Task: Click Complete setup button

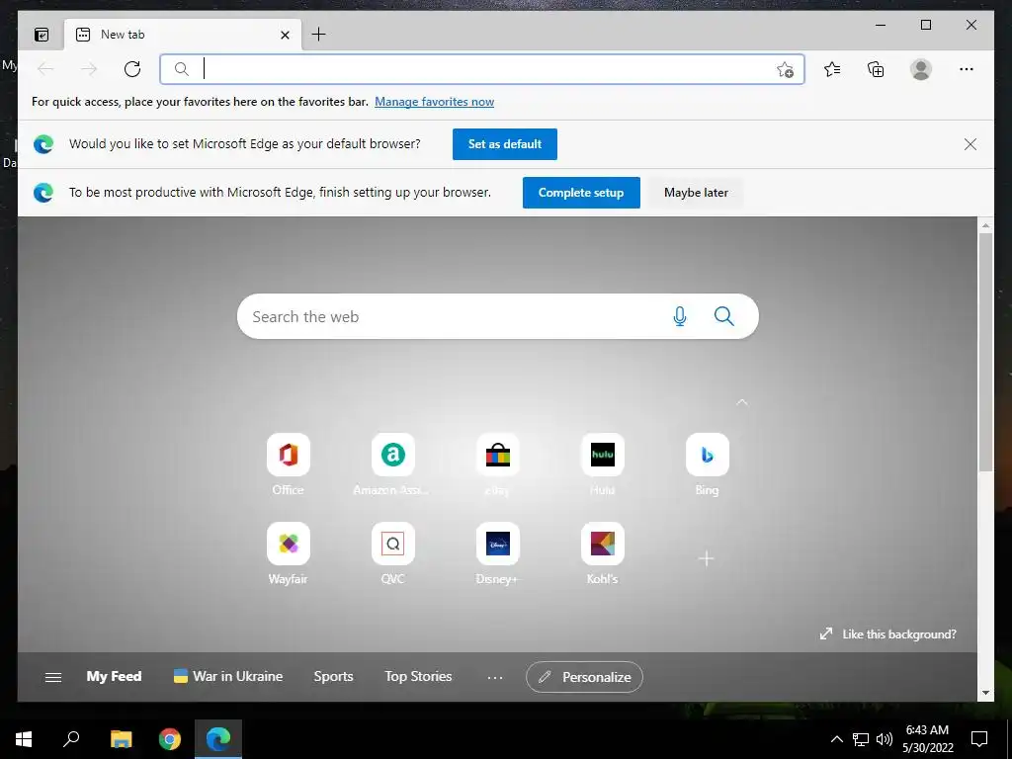Action: pyautogui.click(x=581, y=193)
